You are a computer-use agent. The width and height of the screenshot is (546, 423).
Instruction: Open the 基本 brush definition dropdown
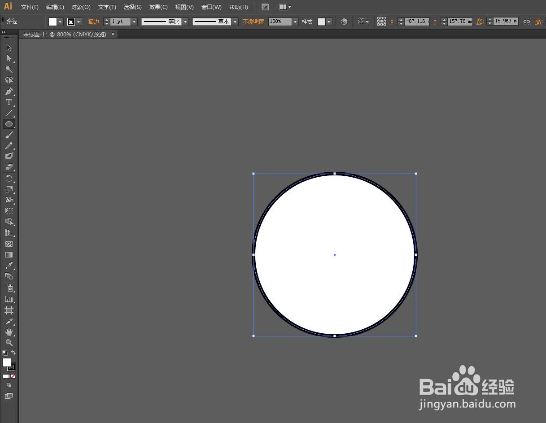click(235, 22)
